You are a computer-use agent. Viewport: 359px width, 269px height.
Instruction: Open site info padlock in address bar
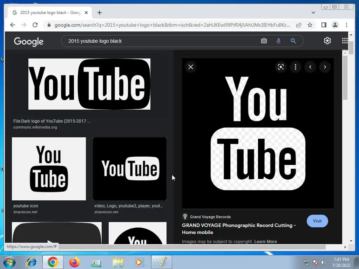coord(49,25)
